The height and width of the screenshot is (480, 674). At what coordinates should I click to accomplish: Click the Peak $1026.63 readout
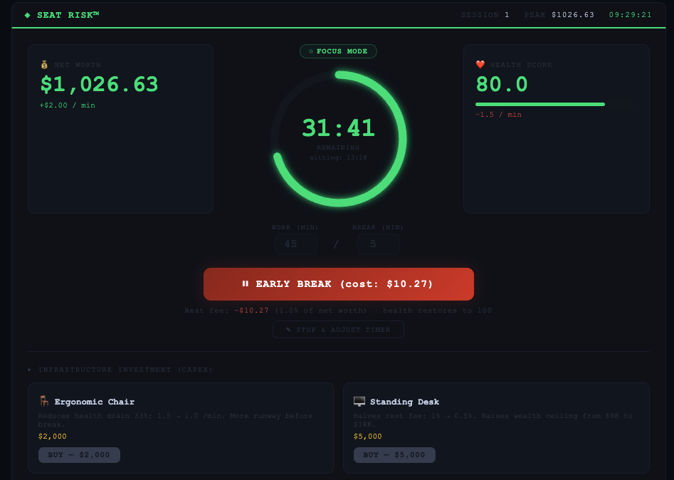click(x=559, y=15)
